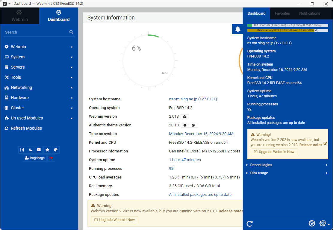Click the red logout icon
The height and width of the screenshot is (230, 333).
(51, 158)
